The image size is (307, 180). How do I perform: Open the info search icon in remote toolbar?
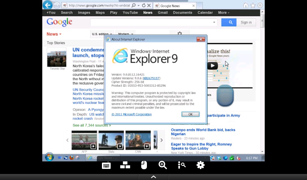pos(182,165)
